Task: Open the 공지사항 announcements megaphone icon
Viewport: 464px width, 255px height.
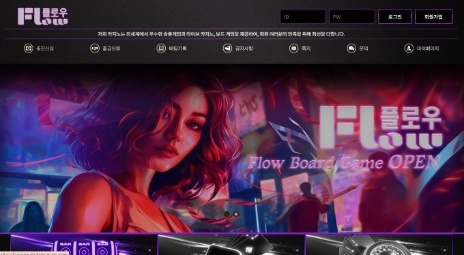Action: pos(227,48)
